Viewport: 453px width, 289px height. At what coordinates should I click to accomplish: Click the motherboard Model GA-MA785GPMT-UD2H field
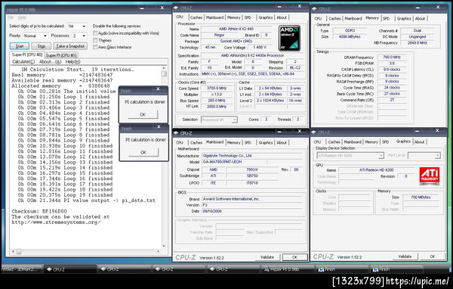[x=234, y=162]
